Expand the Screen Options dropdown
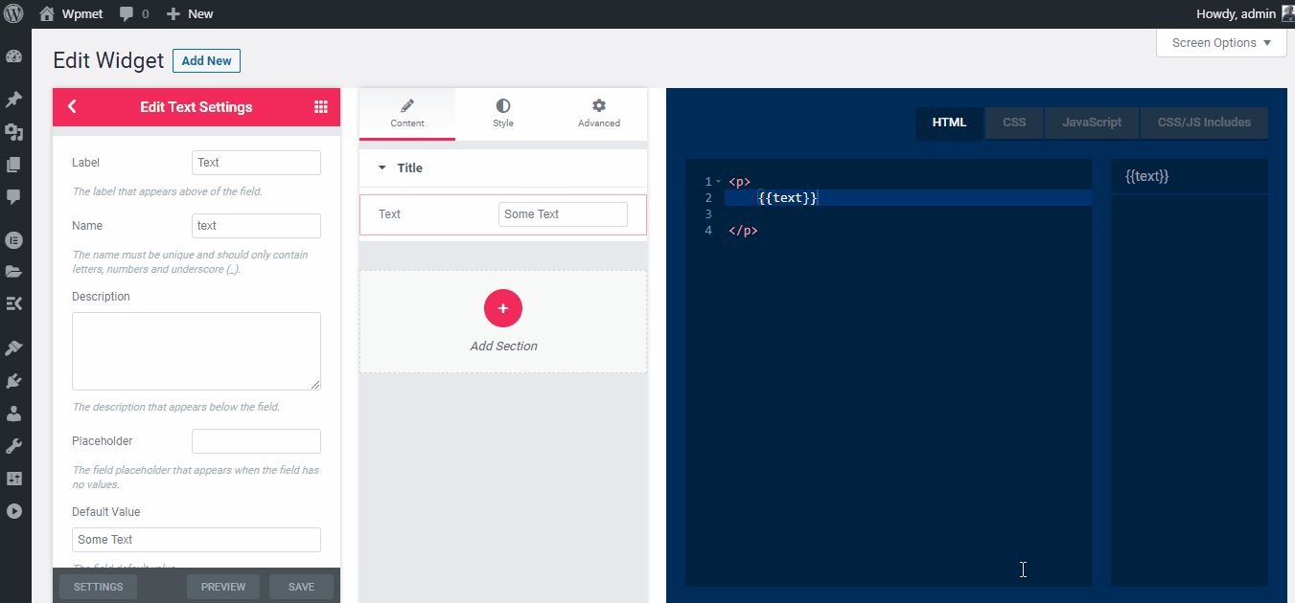The image size is (1295, 603). point(1221,43)
